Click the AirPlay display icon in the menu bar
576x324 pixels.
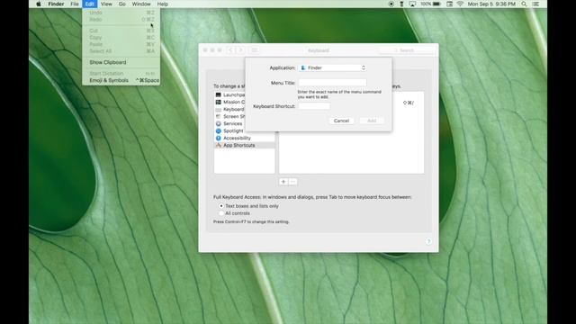point(412,4)
